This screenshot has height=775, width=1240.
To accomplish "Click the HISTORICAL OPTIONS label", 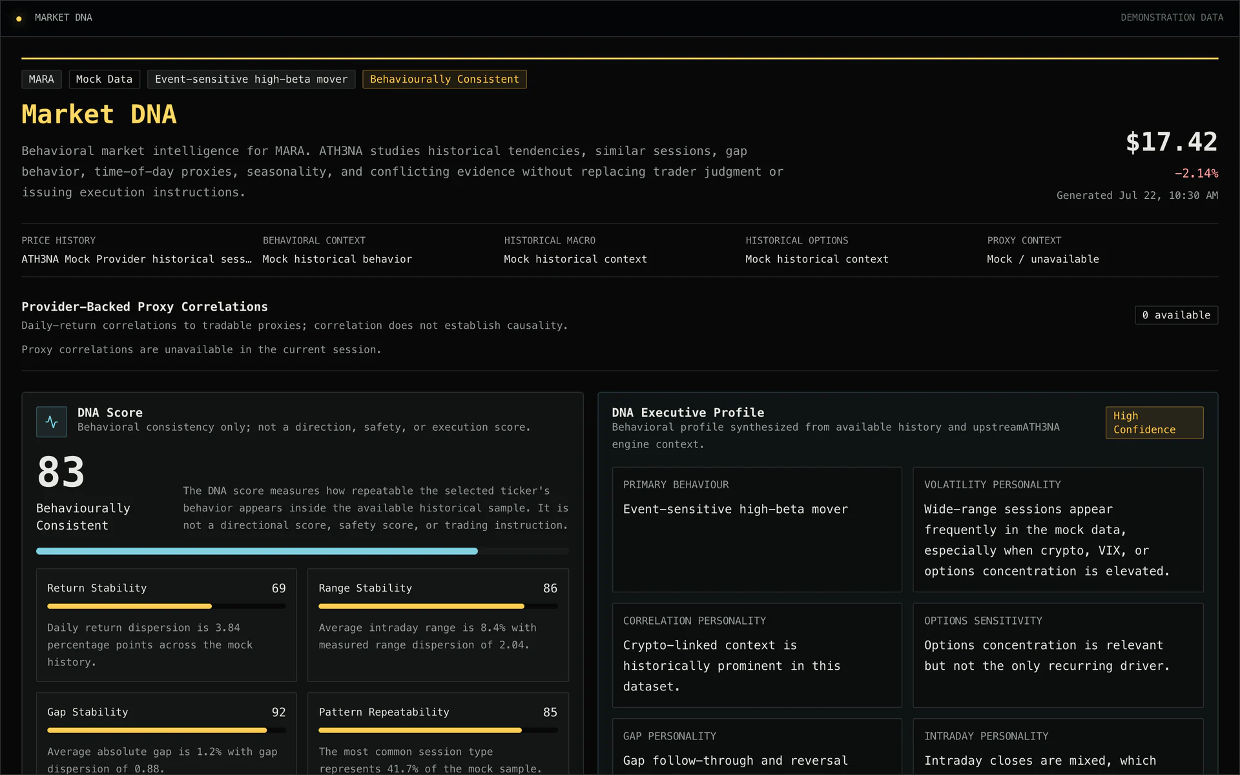I will tap(797, 240).
